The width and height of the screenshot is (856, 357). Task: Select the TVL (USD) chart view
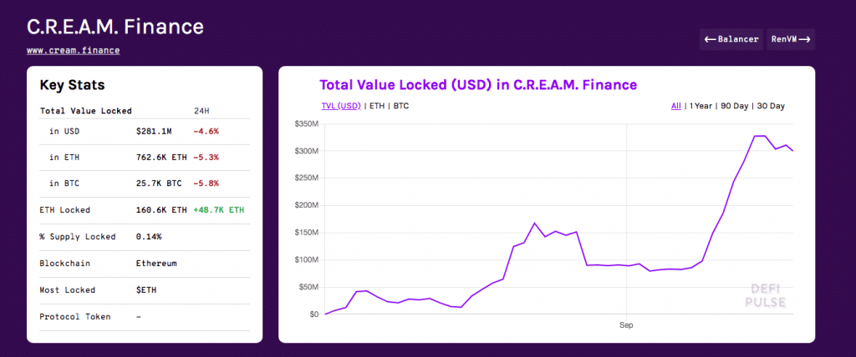coord(341,106)
